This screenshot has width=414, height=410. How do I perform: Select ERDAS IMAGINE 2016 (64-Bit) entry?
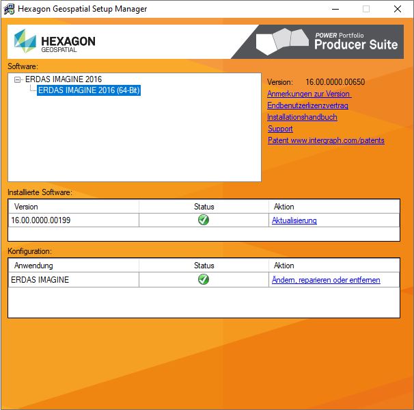click(x=89, y=90)
